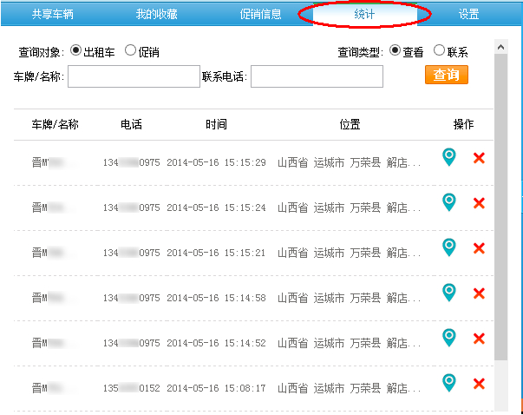Open location pin for 15:14:58 record
The image size is (523, 415).
coord(448,293)
